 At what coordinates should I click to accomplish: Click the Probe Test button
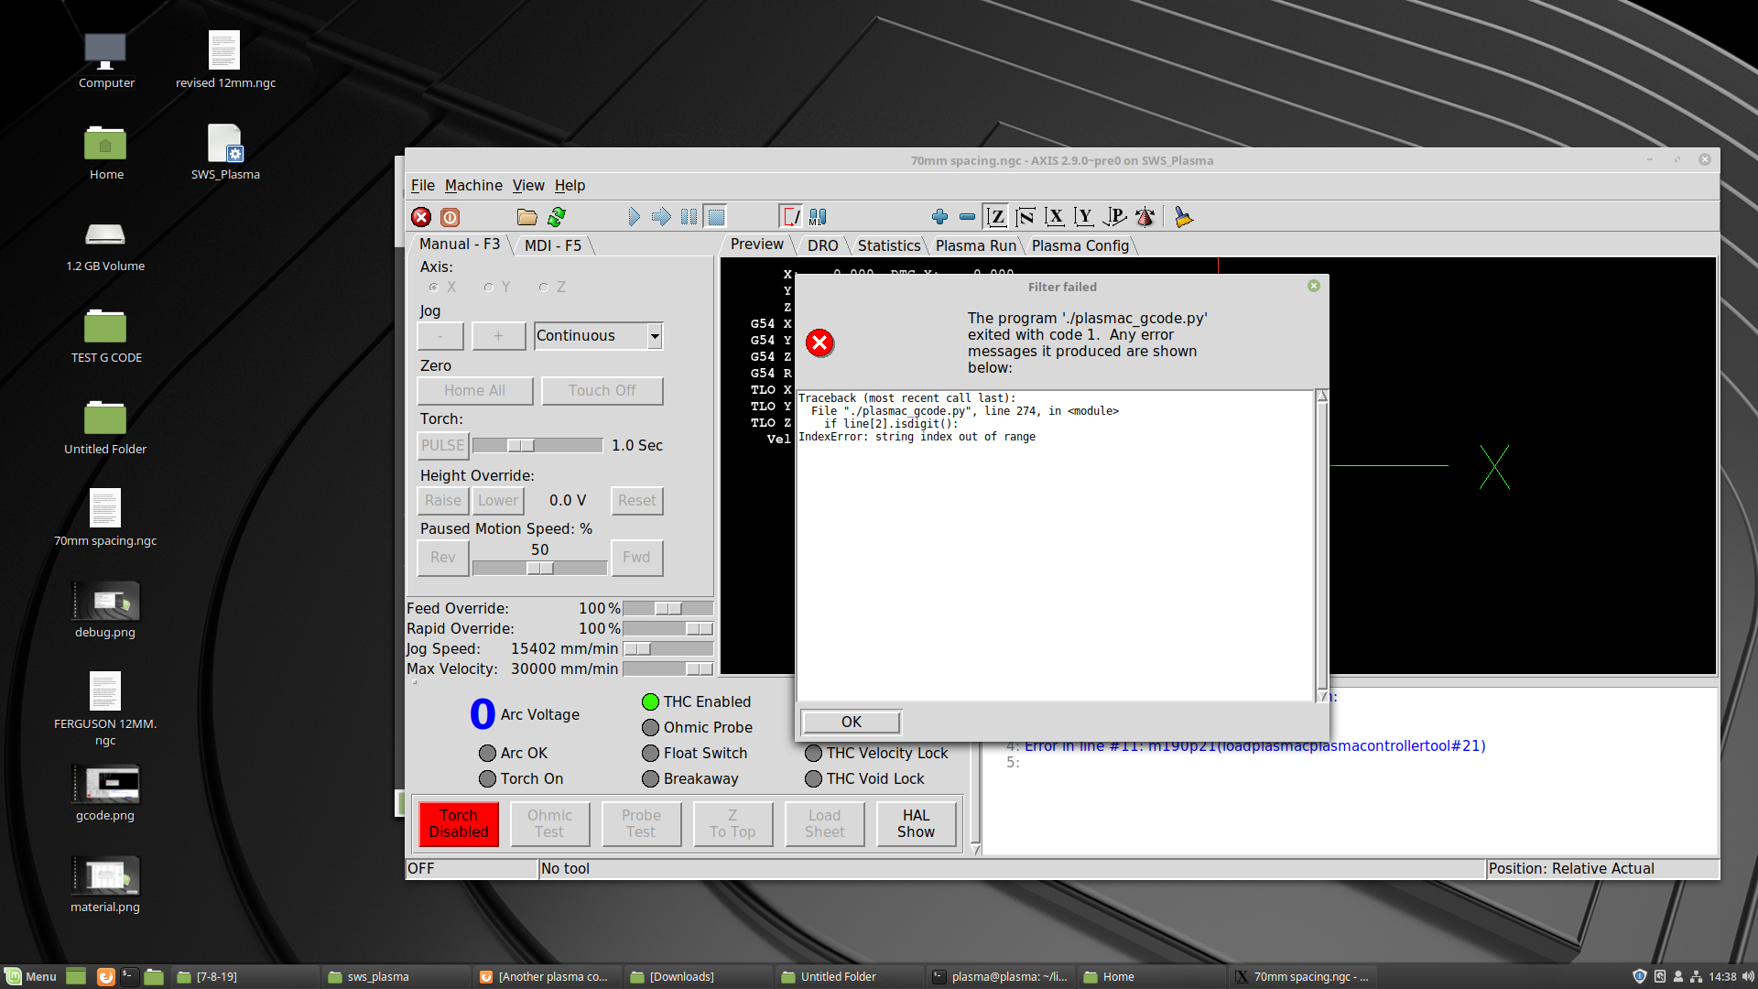641,824
